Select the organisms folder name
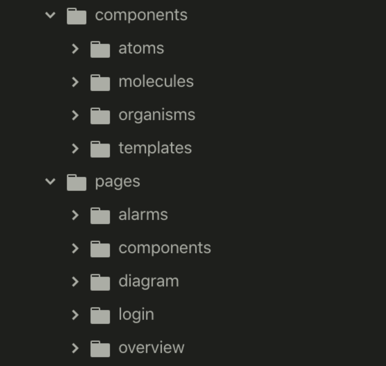386x366 pixels. pos(157,115)
